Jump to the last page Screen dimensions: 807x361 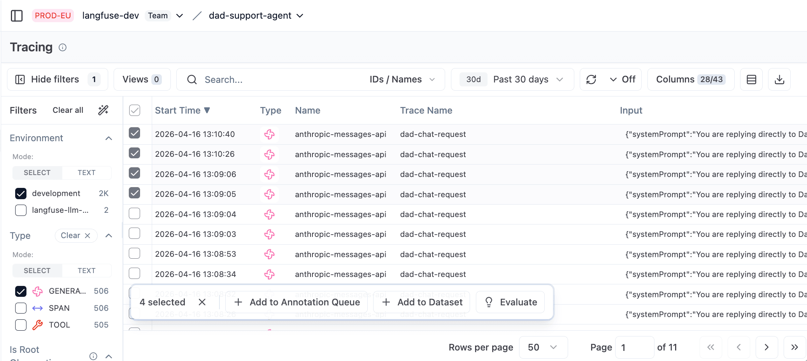tap(795, 347)
